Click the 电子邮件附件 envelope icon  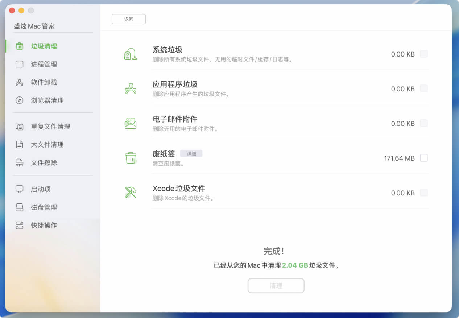click(x=130, y=123)
